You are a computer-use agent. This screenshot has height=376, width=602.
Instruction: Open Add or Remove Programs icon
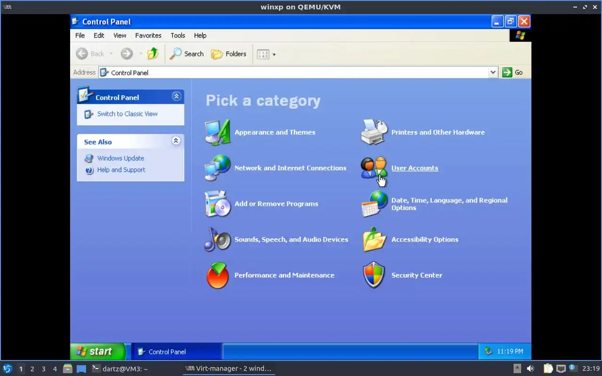pyautogui.click(x=217, y=204)
